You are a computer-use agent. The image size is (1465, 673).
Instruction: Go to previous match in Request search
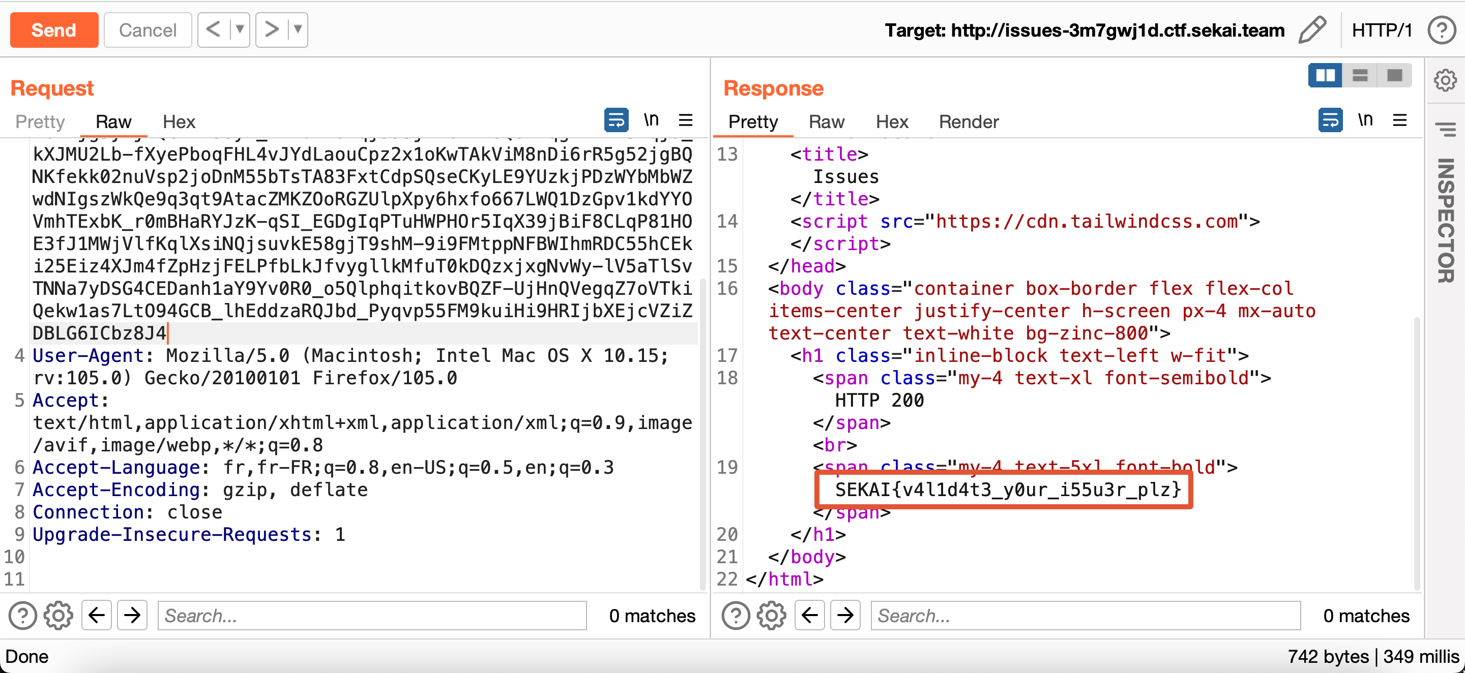97,615
